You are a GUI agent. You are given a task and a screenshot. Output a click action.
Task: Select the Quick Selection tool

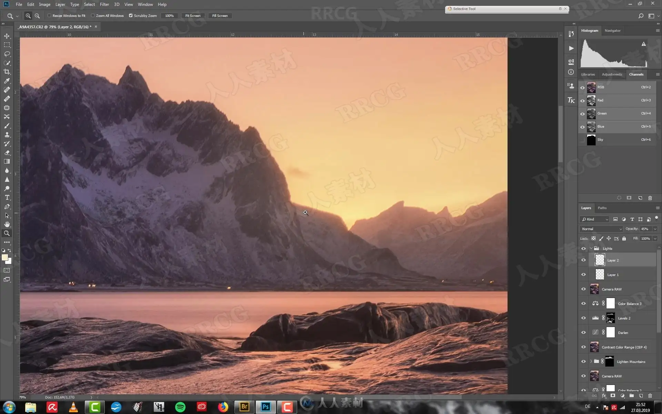7,63
